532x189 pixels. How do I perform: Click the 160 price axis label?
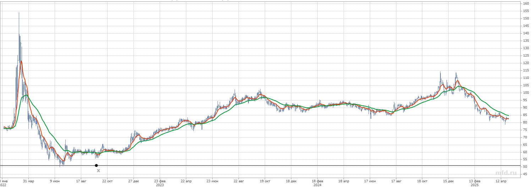tap(526, 4)
